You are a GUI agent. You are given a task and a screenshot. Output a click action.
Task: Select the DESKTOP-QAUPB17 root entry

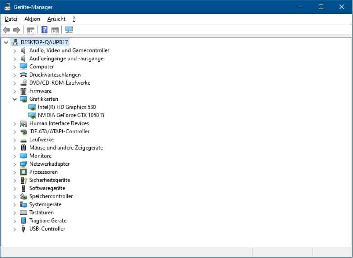coord(44,42)
